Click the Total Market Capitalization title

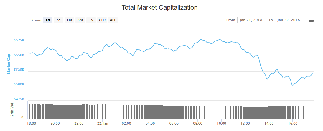point(159,7)
